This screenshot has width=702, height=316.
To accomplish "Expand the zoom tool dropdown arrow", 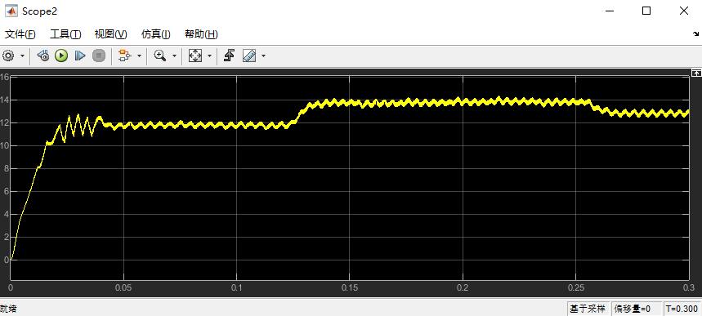I will pyautogui.click(x=174, y=56).
